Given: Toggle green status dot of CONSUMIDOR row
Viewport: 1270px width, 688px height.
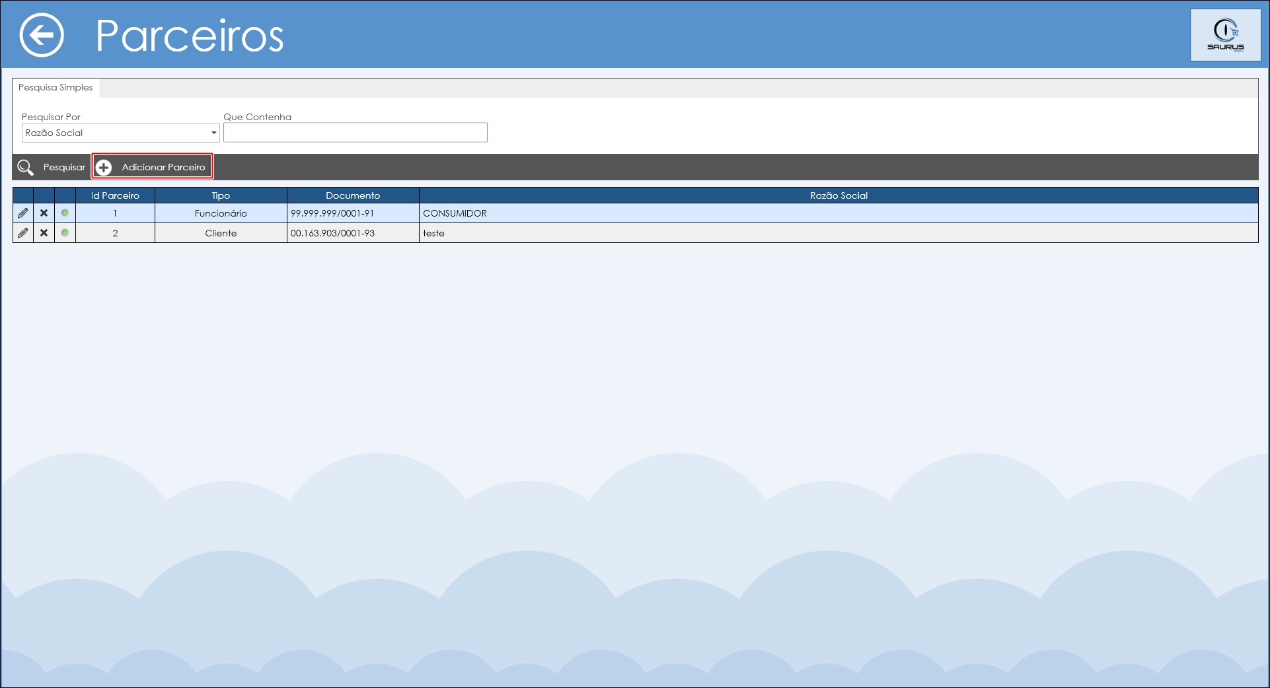Looking at the screenshot, I should tap(65, 213).
